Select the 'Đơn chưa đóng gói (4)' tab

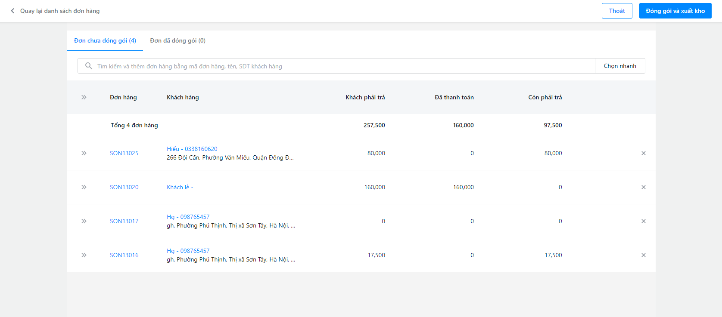[105, 40]
